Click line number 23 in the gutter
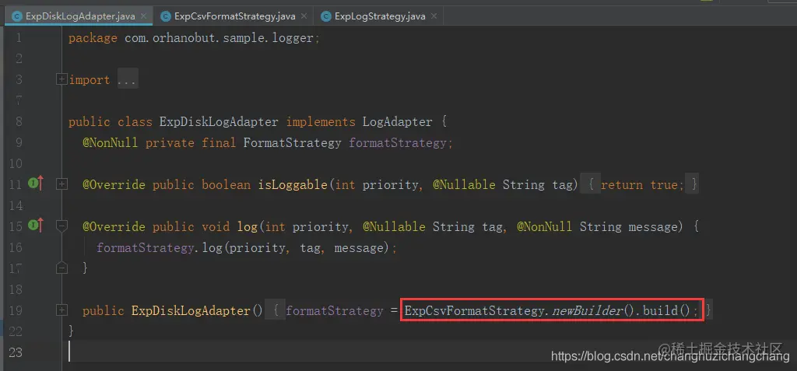 pos(16,352)
